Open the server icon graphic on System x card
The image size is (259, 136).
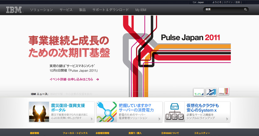pyautogui.click(x=175, y=112)
